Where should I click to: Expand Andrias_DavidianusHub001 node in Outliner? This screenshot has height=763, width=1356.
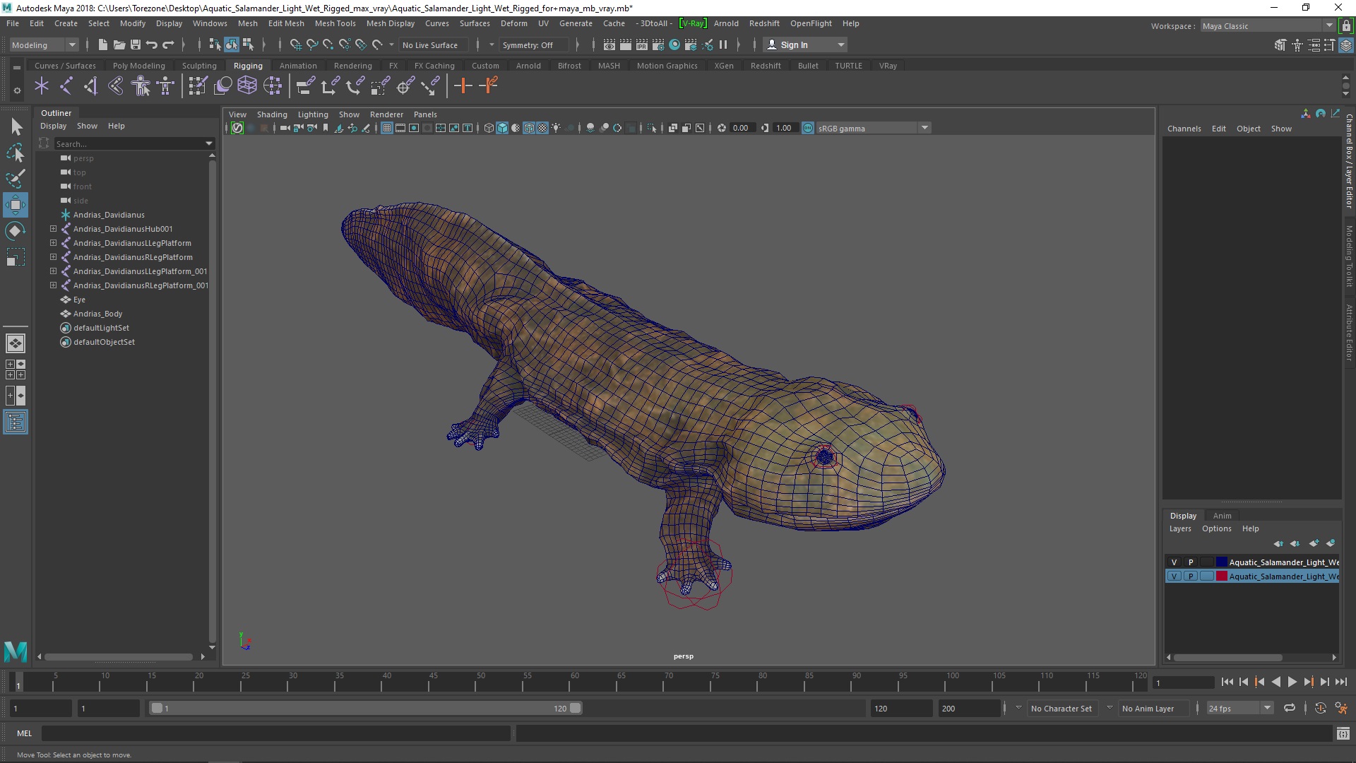[x=53, y=229]
